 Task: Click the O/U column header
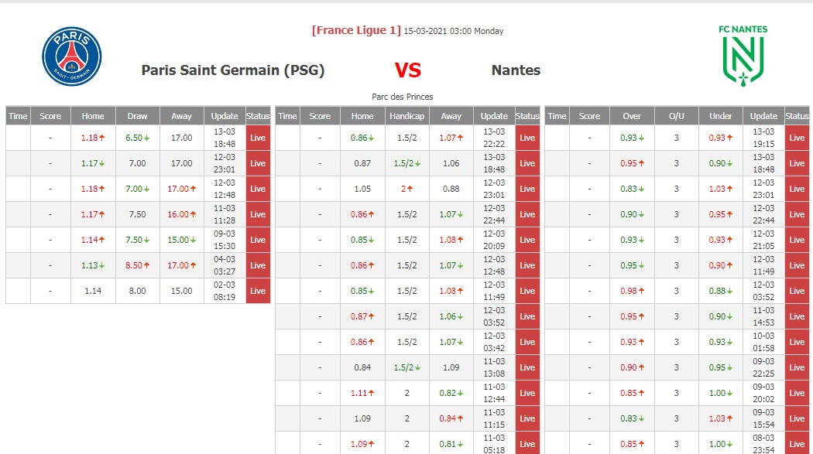(x=676, y=116)
